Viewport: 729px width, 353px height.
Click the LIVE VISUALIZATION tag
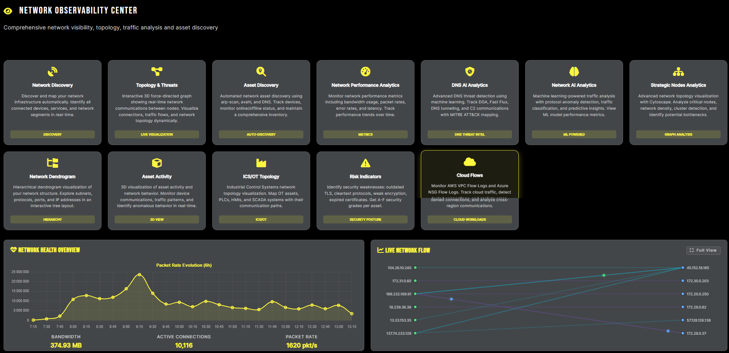[157, 134]
